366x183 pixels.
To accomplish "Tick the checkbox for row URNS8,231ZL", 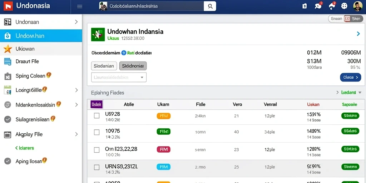I will point(97,167).
